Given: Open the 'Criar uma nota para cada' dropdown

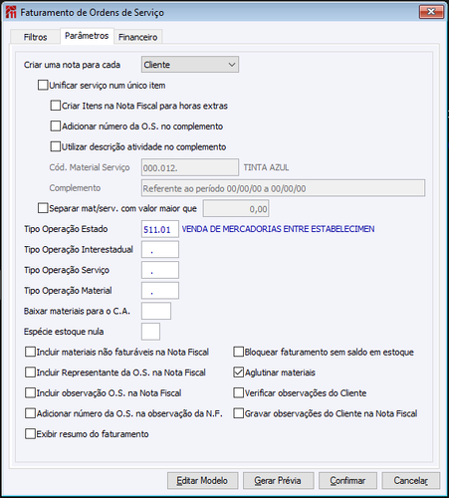Looking at the screenshot, I should (x=190, y=65).
